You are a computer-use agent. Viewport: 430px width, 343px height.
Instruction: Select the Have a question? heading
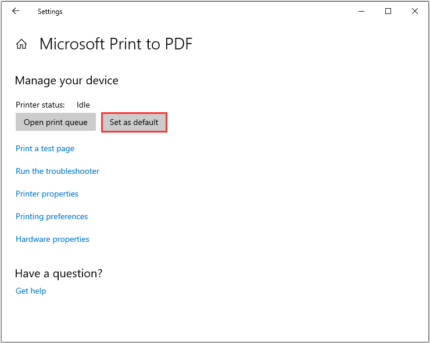[x=59, y=274]
